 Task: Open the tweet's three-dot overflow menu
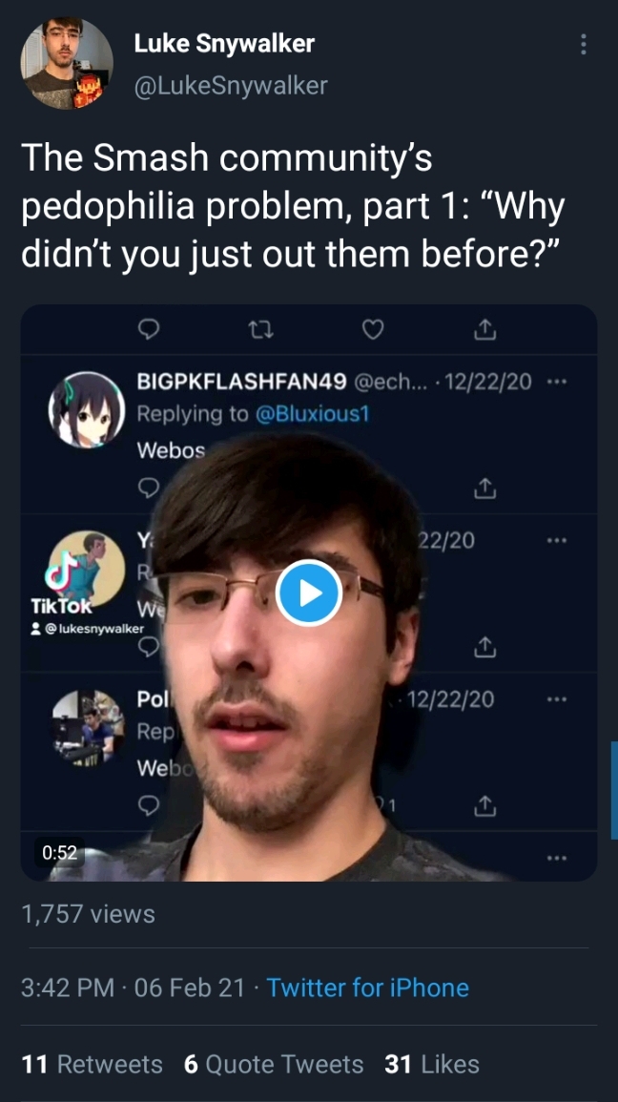(583, 44)
